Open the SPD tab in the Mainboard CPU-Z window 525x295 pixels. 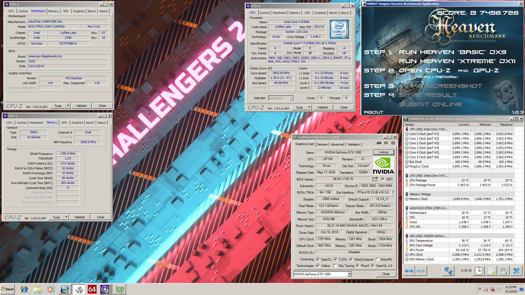pos(66,11)
